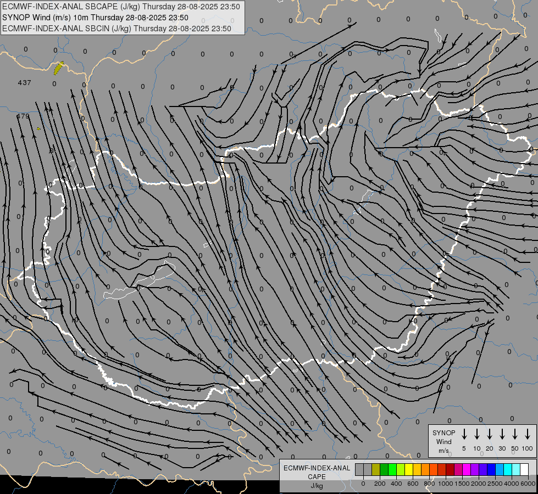Select the dark red CAPE legend swatch
Image resolution: width=538 pixels, height=494 pixels.
pyautogui.click(x=450, y=469)
